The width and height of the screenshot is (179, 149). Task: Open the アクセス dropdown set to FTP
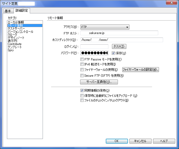click(x=105, y=27)
